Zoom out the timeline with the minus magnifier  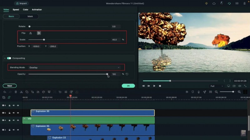click(x=216, y=92)
